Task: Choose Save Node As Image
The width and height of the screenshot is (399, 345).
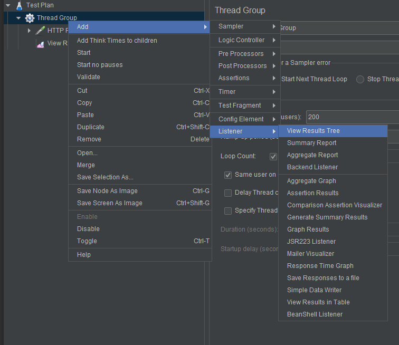Action: tap(139, 191)
